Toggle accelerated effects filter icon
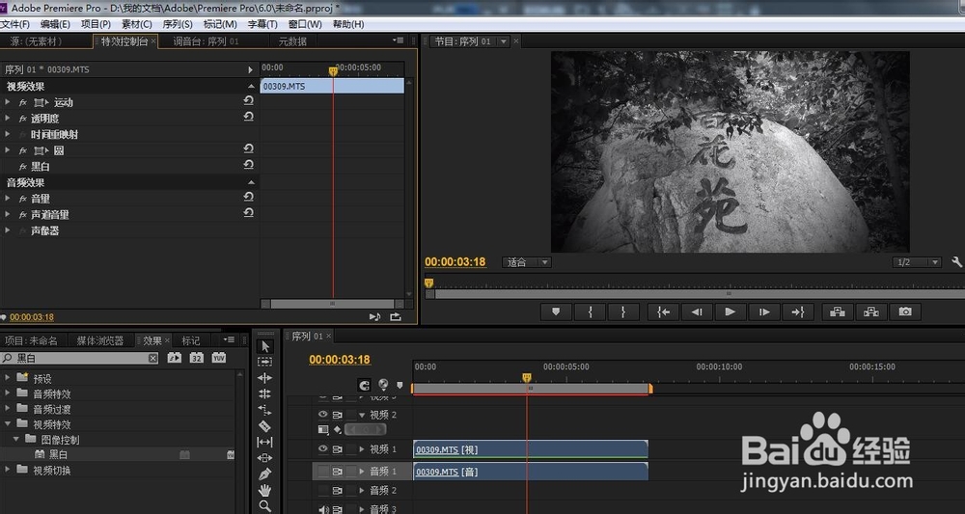This screenshot has height=514, width=965. [174, 357]
